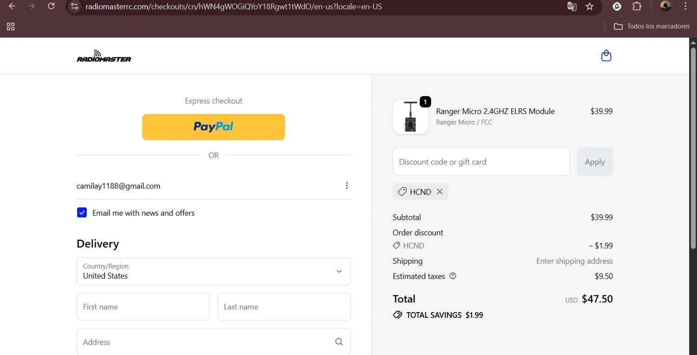Click the Last name field
Viewport: 697px width, 355px height.
point(284,307)
